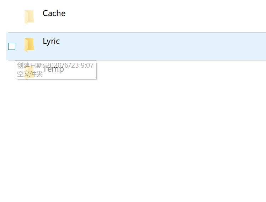
Task: Tick the checkbox beside Lyric folder
Action: click(12, 46)
